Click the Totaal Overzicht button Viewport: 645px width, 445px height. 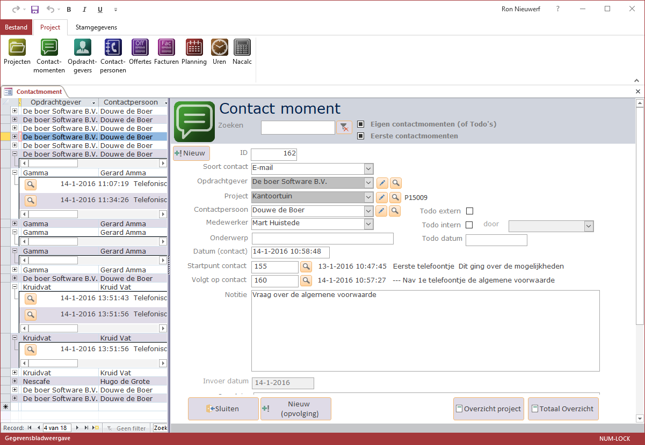[x=563, y=409]
